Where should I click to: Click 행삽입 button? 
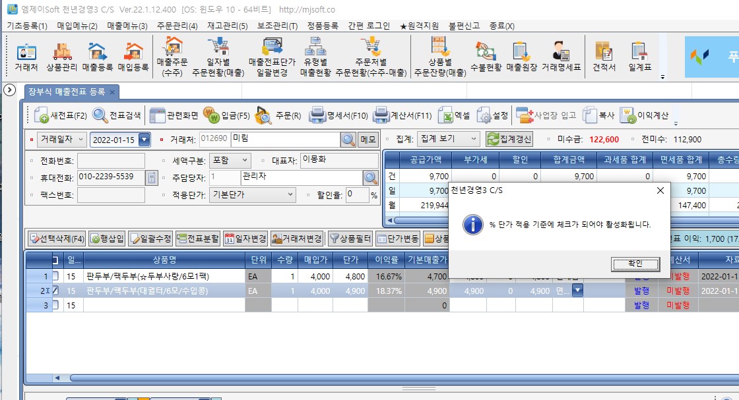pyautogui.click(x=108, y=239)
